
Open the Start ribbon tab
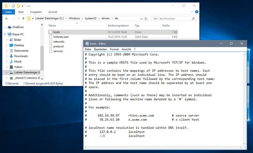point(21,12)
